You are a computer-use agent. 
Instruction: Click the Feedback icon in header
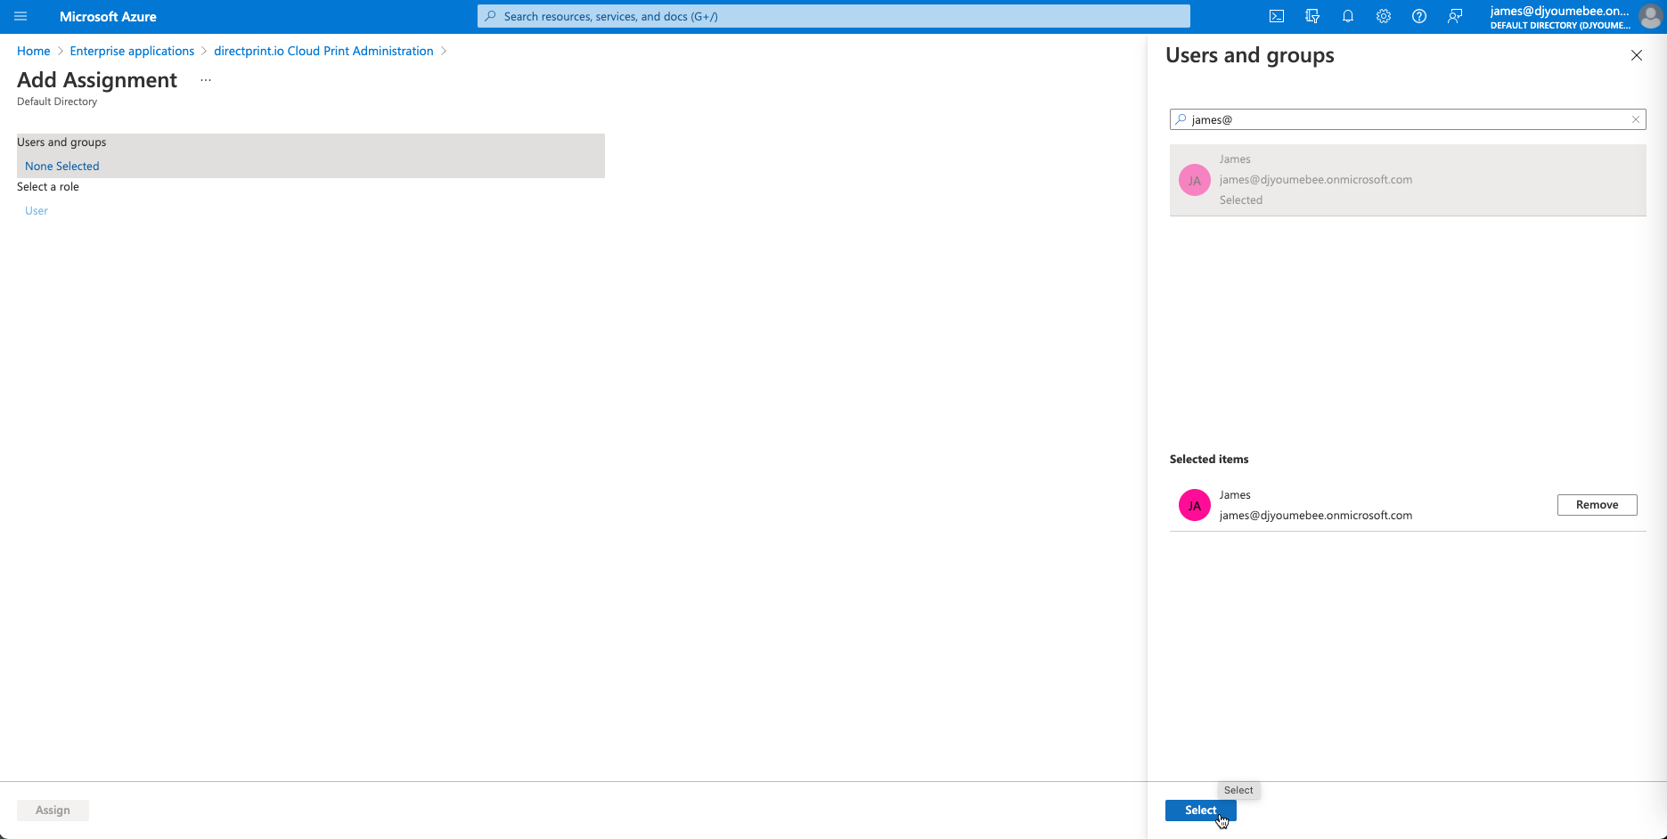point(1454,16)
